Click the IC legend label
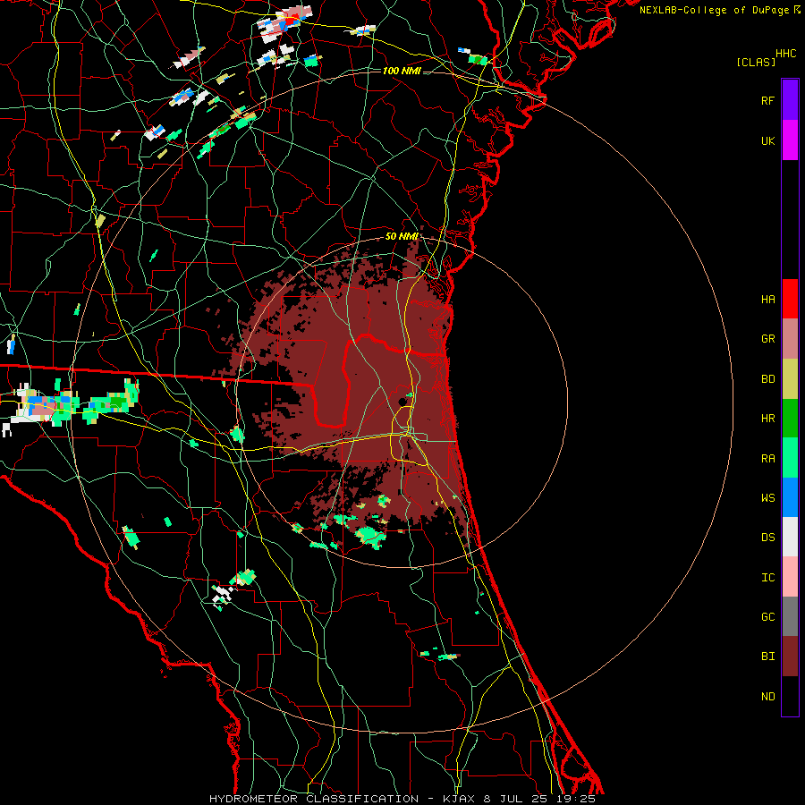This screenshot has height=805, width=805. point(767,578)
